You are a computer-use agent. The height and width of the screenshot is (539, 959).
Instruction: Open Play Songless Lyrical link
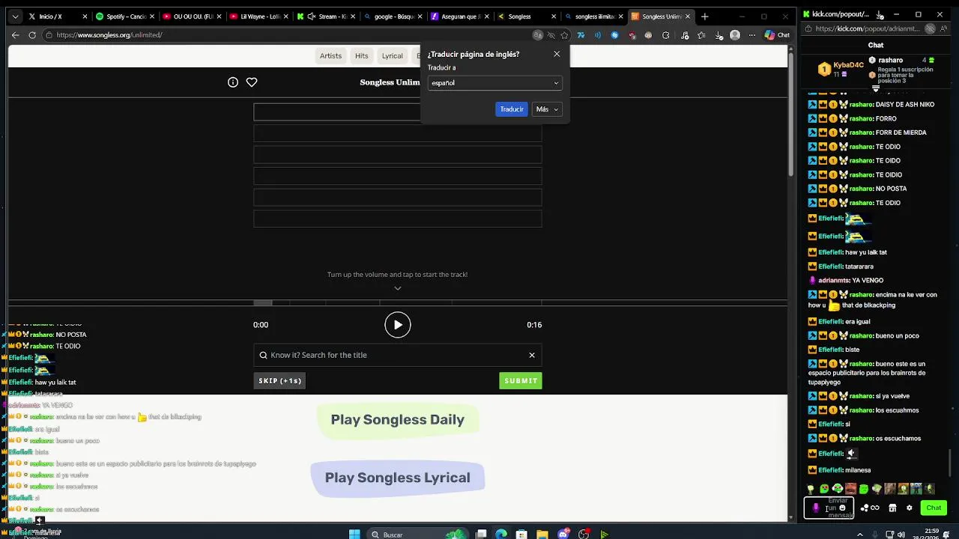pos(398,478)
